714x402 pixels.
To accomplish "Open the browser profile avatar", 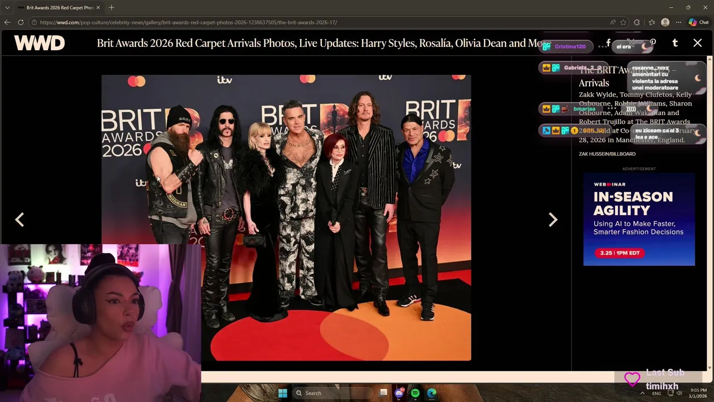I will (665, 22).
